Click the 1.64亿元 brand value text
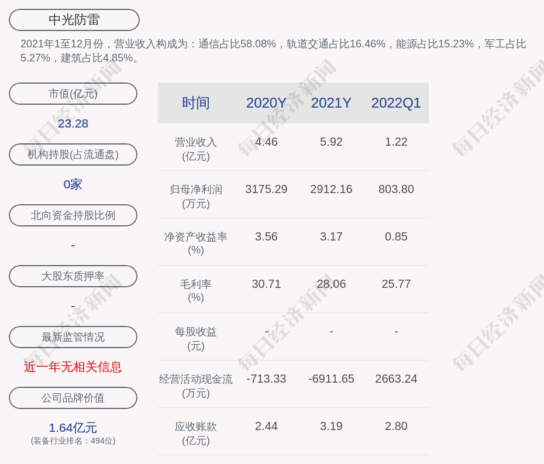The image size is (544, 464). coord(73,428)
